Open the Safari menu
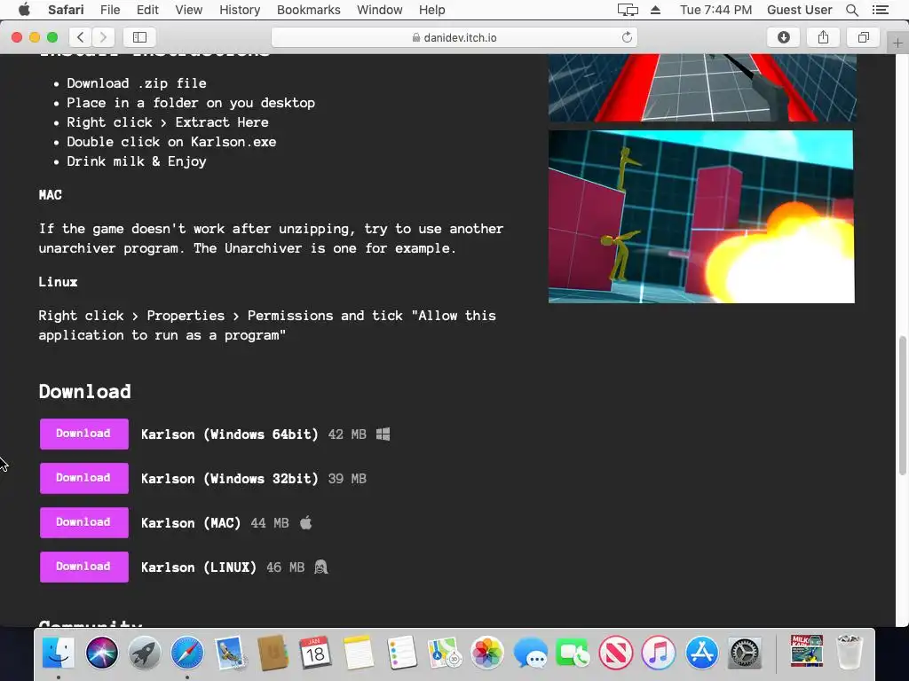This screenshot has height=681, width=909. coord(66,10)
